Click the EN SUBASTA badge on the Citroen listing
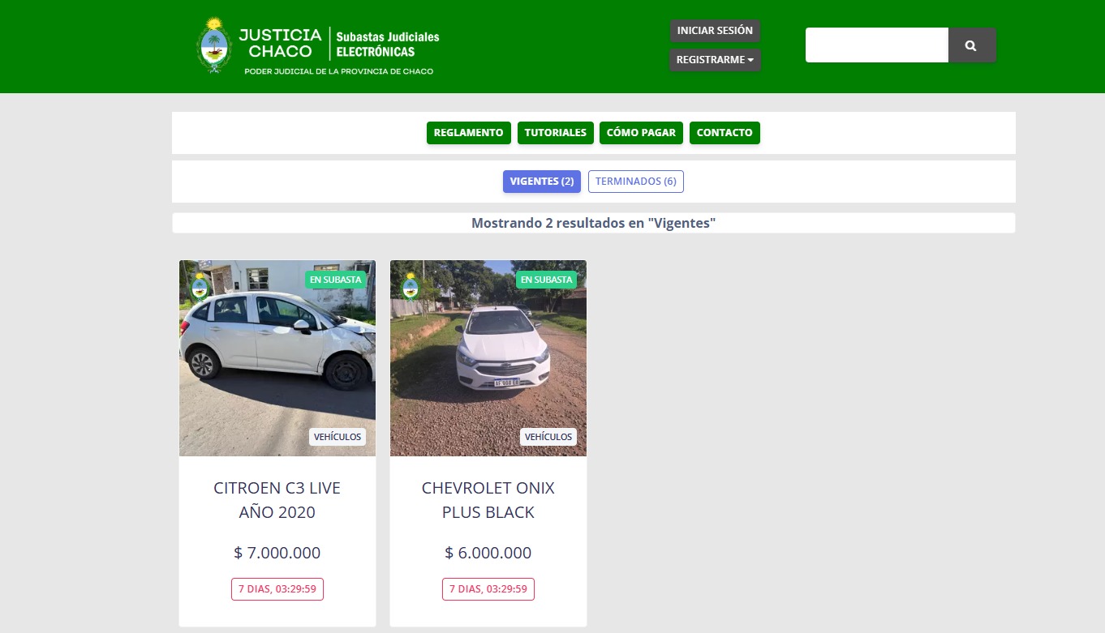1105x633 pixels. tap(336, 279)
